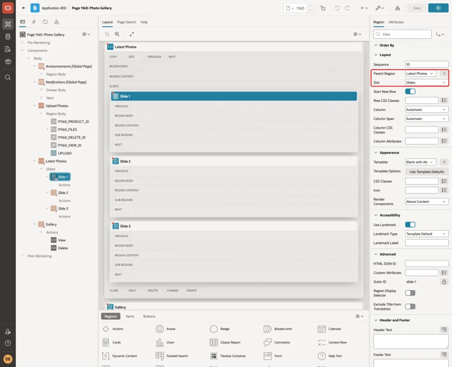Viewport: 452px width, 367px height.
Task: Open the Parent Region dropdown
Action: point(420,74)
